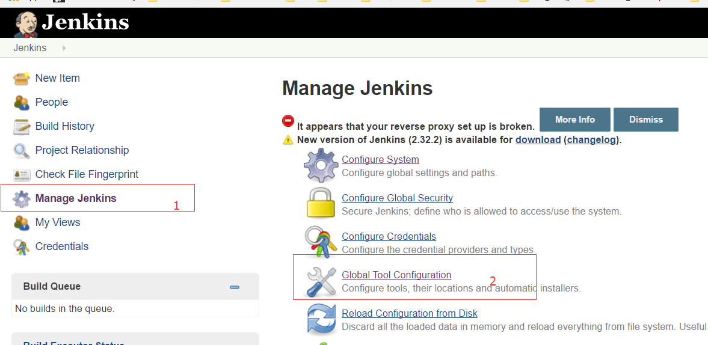Click the Manage Jenkins page heading
This screenshot has width=708, height=345.
coord(358,88)
